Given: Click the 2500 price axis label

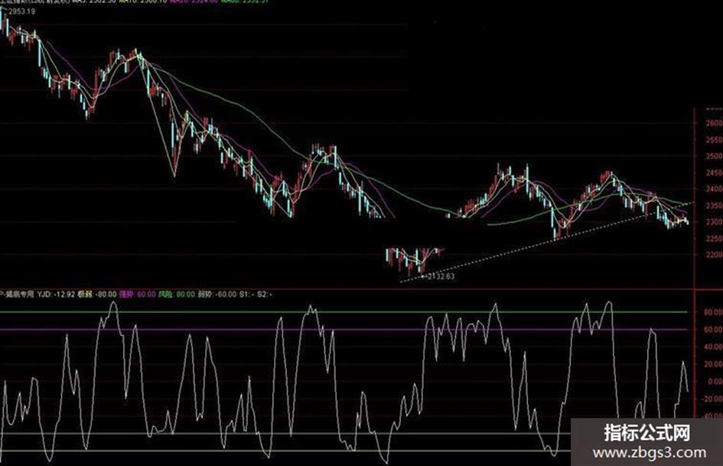Looking at the screenshot, I should pos(713,156).
